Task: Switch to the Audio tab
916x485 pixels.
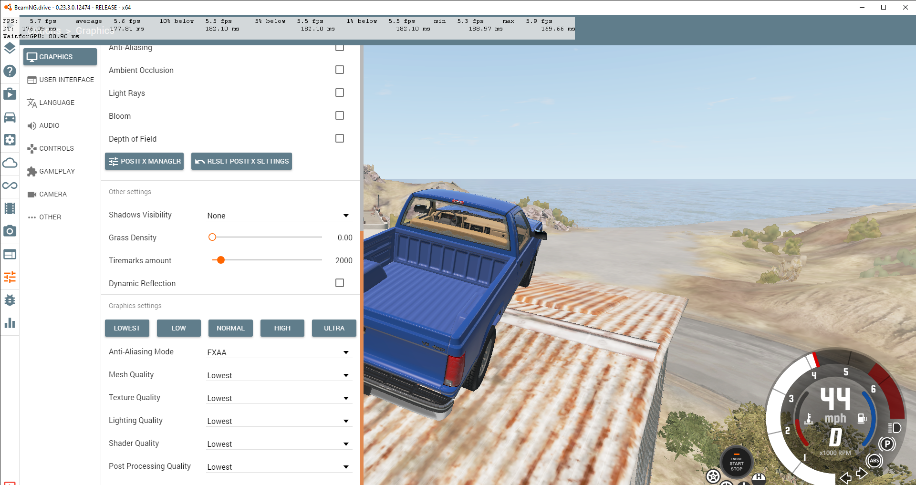Action: (x=60, y=125)
